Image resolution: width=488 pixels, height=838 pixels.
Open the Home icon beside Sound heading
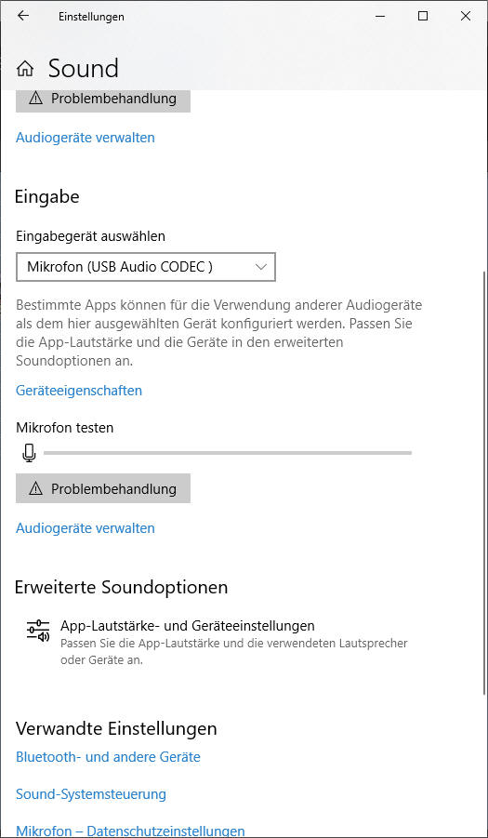tap(24, 69)
